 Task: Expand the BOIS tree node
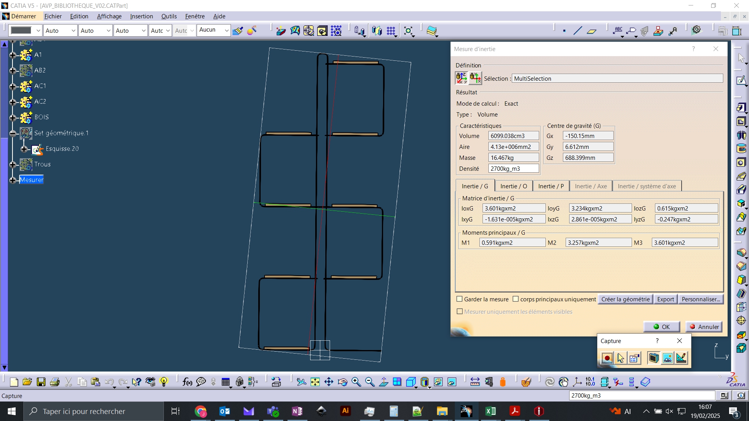(x=13, y=117)
